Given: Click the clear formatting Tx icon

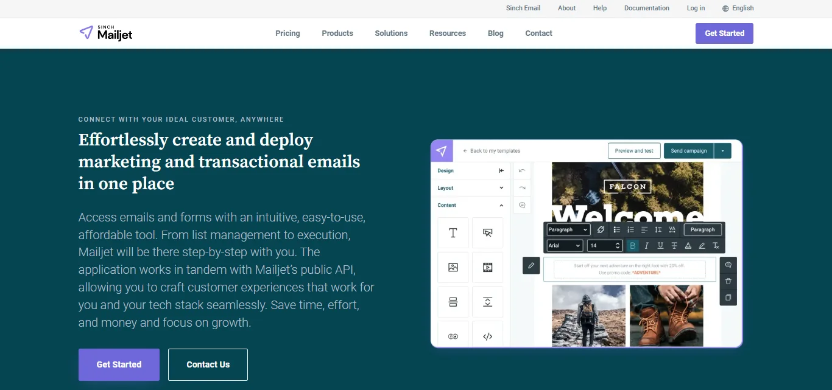Looking at the screenshot, I should [716, 246].
